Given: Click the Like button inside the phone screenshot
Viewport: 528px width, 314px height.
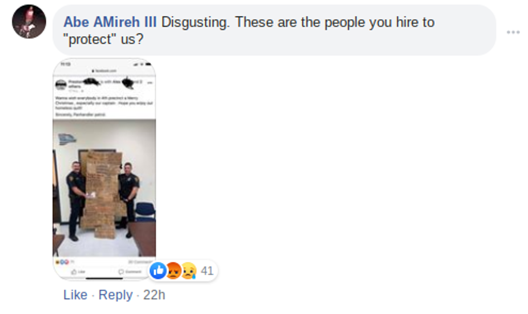Looking at the screenshot, I should click(x=79, y=272).
